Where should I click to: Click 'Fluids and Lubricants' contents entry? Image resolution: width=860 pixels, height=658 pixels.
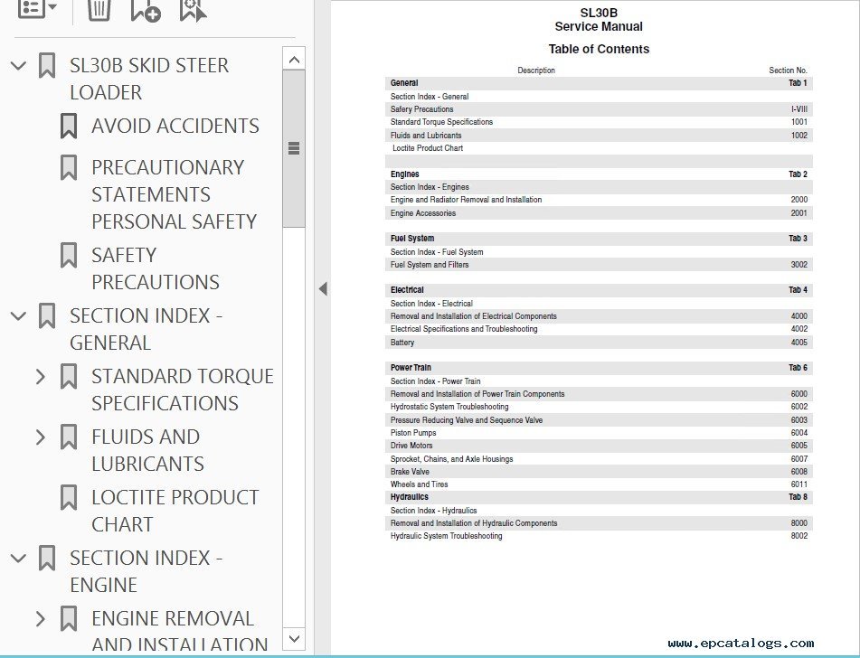(426, 135)
